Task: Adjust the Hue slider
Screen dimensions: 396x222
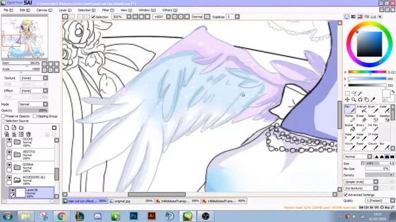Action: [367, 72]
